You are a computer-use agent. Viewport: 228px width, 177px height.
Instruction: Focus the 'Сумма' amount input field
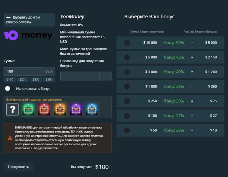(x=23, y=71)
